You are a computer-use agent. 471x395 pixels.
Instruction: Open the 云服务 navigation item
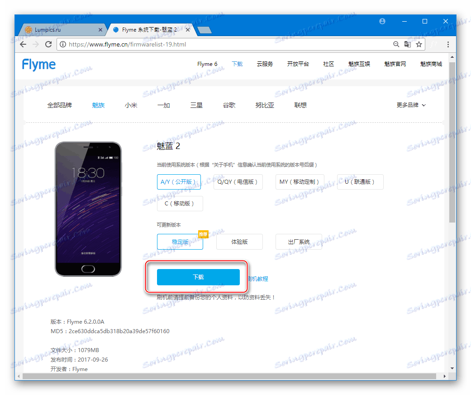tap(265, 64)
